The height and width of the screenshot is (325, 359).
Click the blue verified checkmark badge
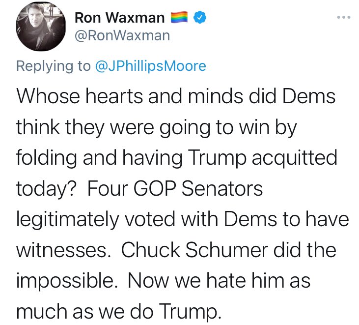tap(198, 19)
